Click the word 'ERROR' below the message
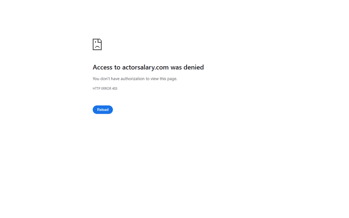The width and height of the screenshot is (349, 218). tap(106, 88)
